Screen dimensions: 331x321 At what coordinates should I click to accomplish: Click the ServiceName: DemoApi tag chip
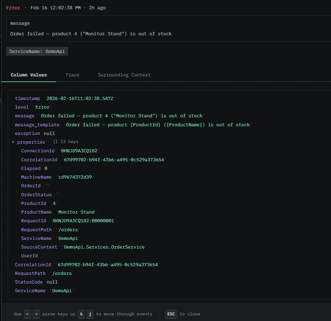coord(37,51)
